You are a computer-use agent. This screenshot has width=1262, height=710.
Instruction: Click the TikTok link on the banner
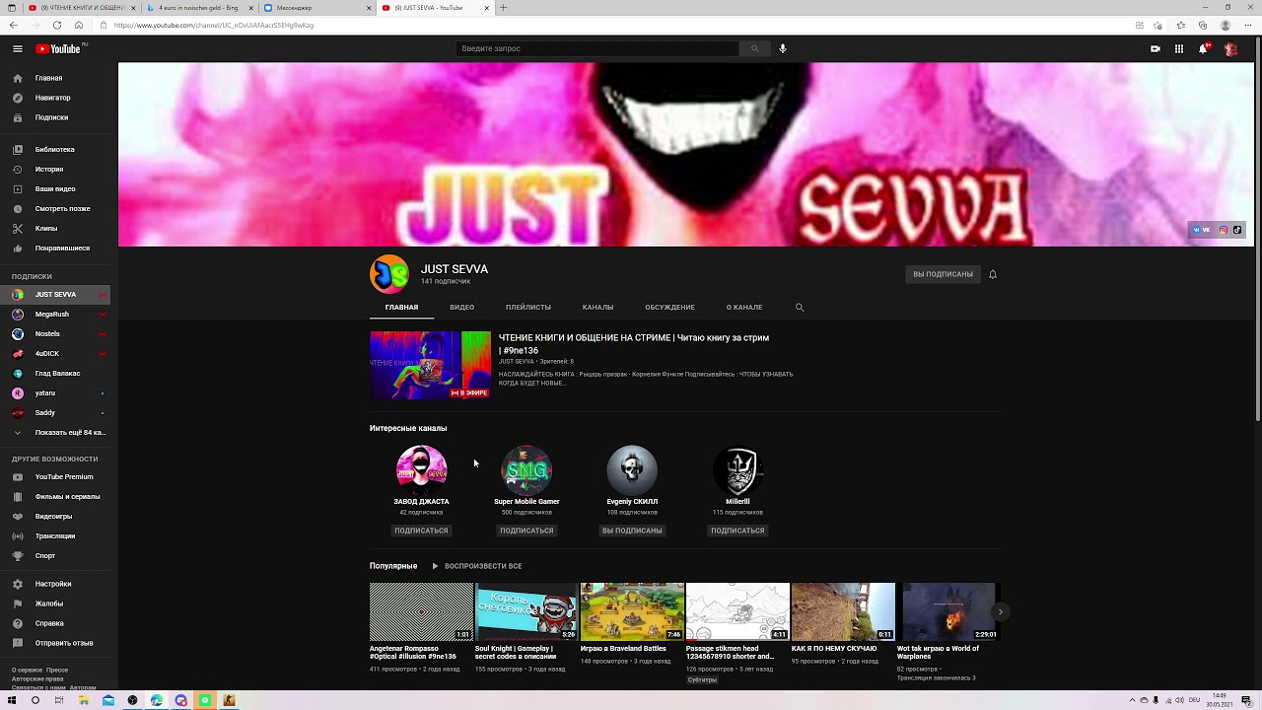pyautogui.click(x=1237, y=230)
